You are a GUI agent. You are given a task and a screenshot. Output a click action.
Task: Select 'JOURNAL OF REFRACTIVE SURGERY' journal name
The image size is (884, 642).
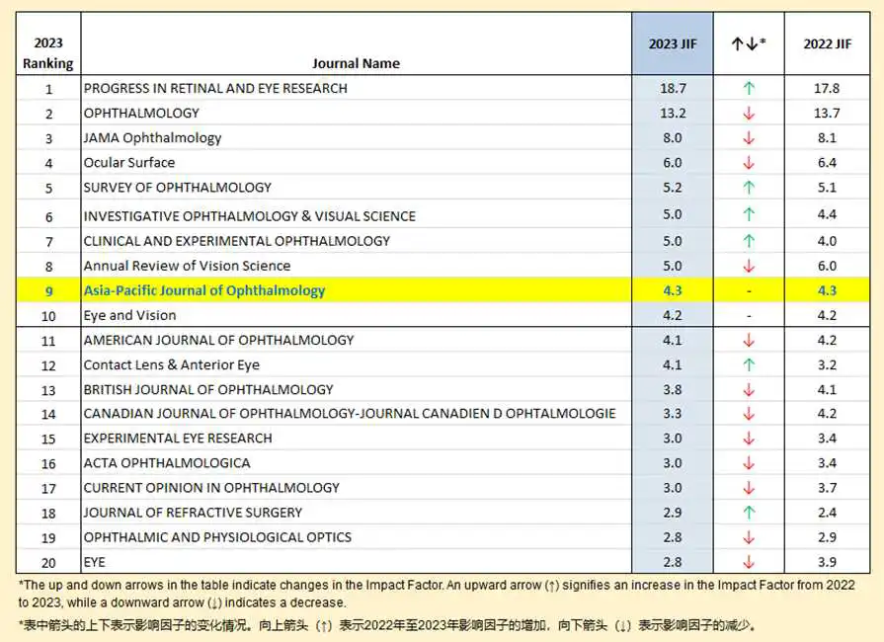[193, 513]
